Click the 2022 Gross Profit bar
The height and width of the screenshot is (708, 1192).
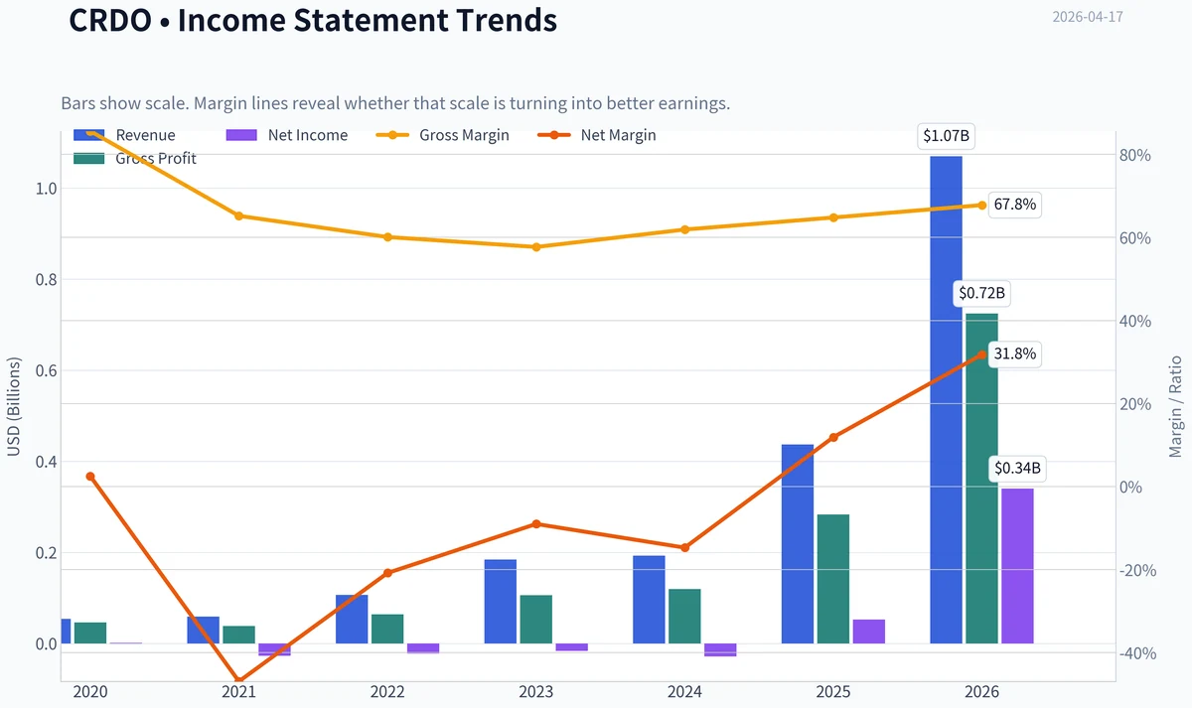(387, 629)
